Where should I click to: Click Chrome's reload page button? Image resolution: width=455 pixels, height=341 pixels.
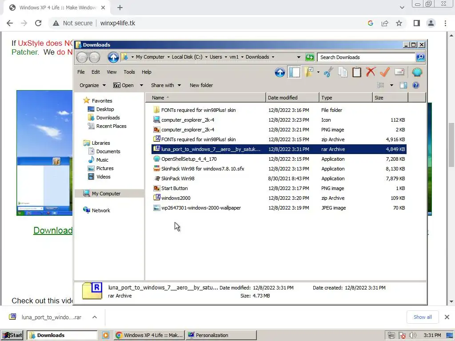pos(38,23)
